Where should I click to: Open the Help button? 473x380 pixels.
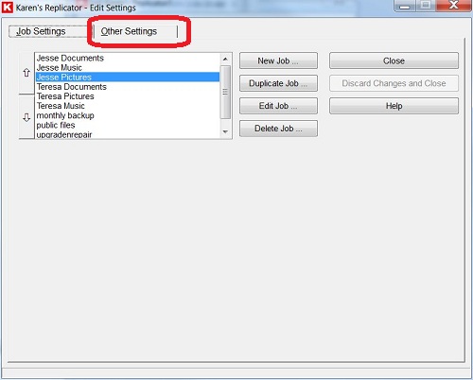[394, 106]
